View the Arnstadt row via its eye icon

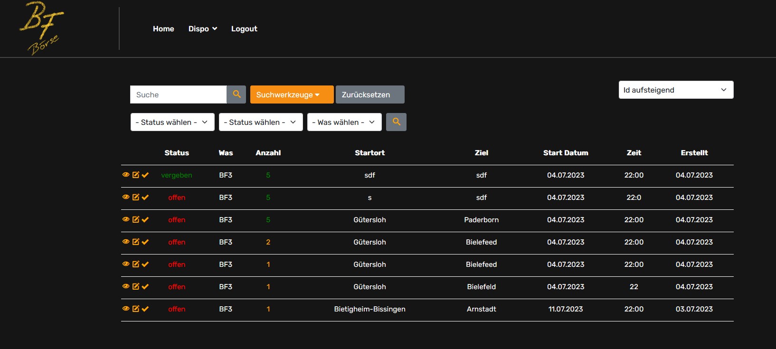point(126,309)
